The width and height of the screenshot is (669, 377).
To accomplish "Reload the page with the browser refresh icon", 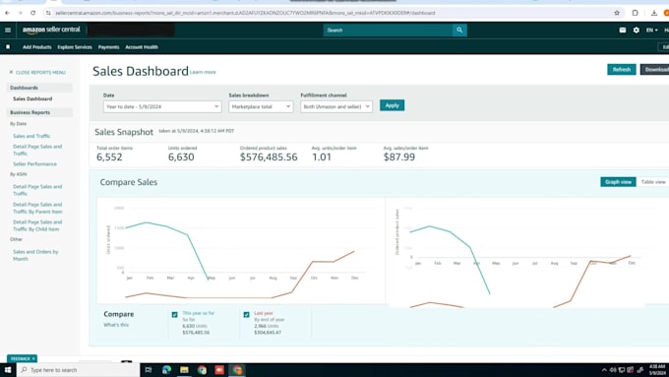I will click(32, 13).
